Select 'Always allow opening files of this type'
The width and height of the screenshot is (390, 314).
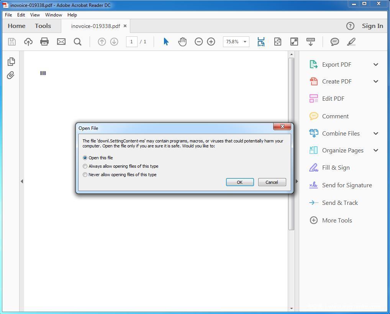click(x=85, y=166)
